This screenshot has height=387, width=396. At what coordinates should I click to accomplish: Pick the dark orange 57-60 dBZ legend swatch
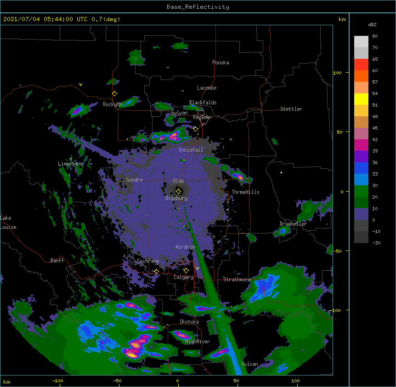[361, 76]
